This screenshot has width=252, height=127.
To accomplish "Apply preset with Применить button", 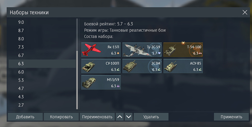I will [x=231, y=117].
